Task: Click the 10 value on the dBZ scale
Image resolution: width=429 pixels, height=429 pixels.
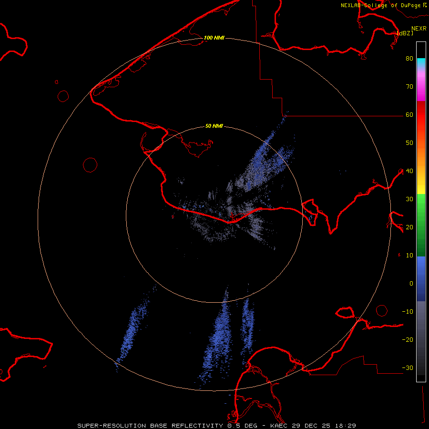Action: tap(409, 255)
